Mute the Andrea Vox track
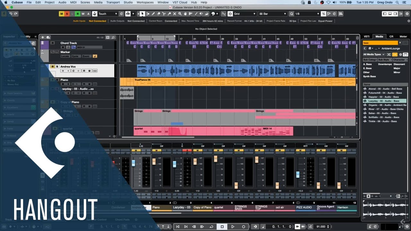The width and height of the screenshot is (411, 231). [52, 66]
